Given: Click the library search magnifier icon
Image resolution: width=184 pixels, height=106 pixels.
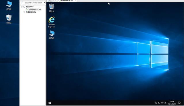Looking at the screenshot, I should coord(22,3).
